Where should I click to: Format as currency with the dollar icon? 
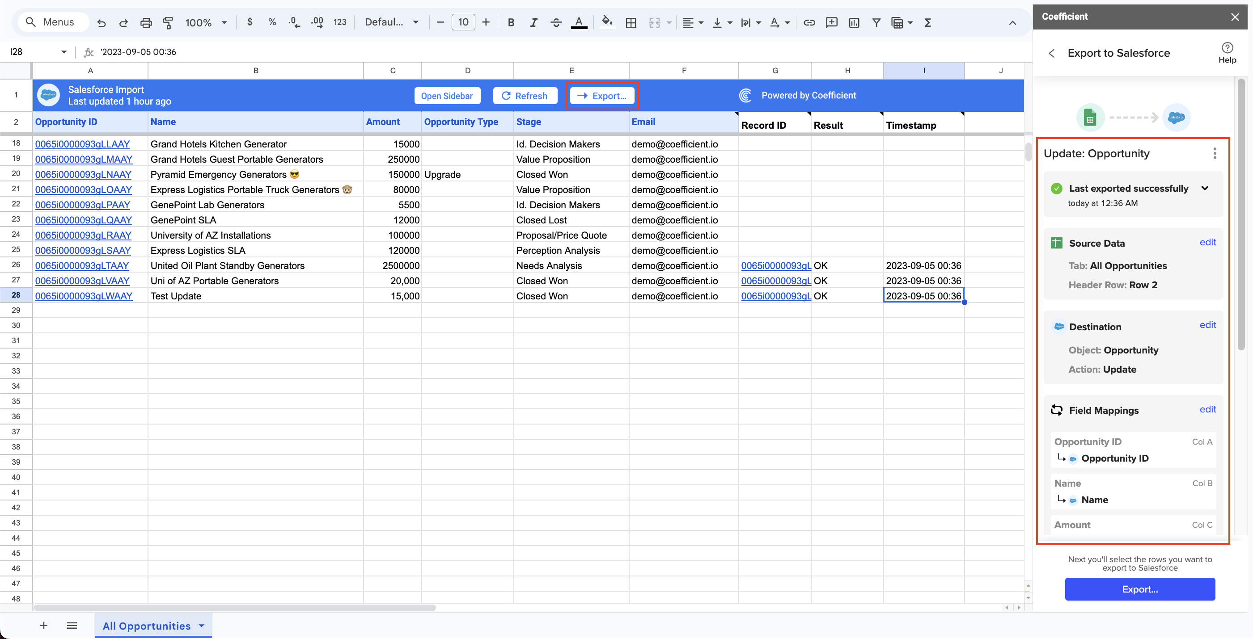click(x=250, y=22)
